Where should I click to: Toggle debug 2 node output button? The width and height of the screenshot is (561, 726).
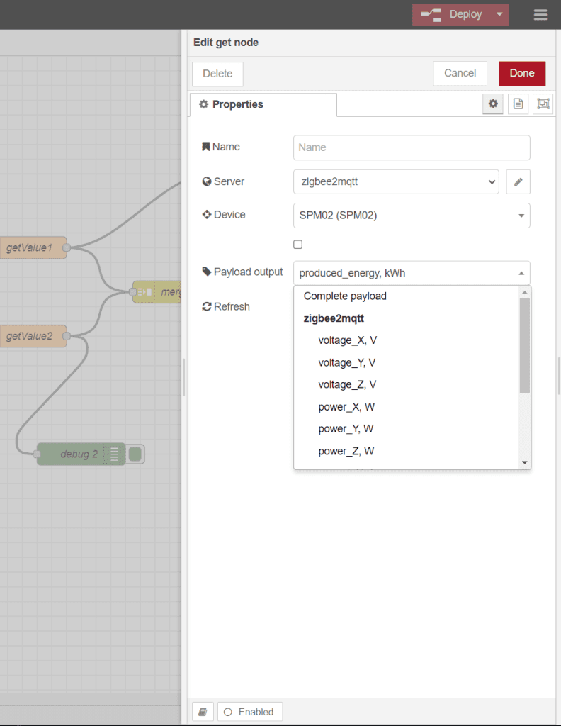[135, 454]
